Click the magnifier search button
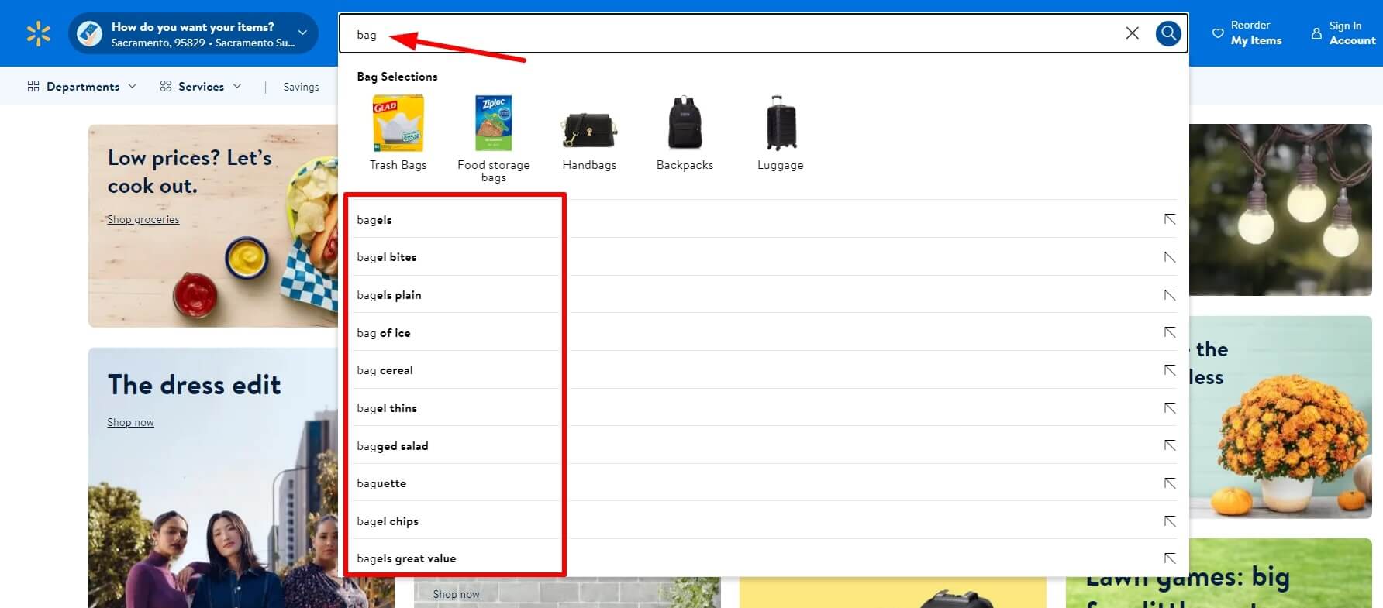Viewport: 1383px width, 608px height. click(1168, 33)
